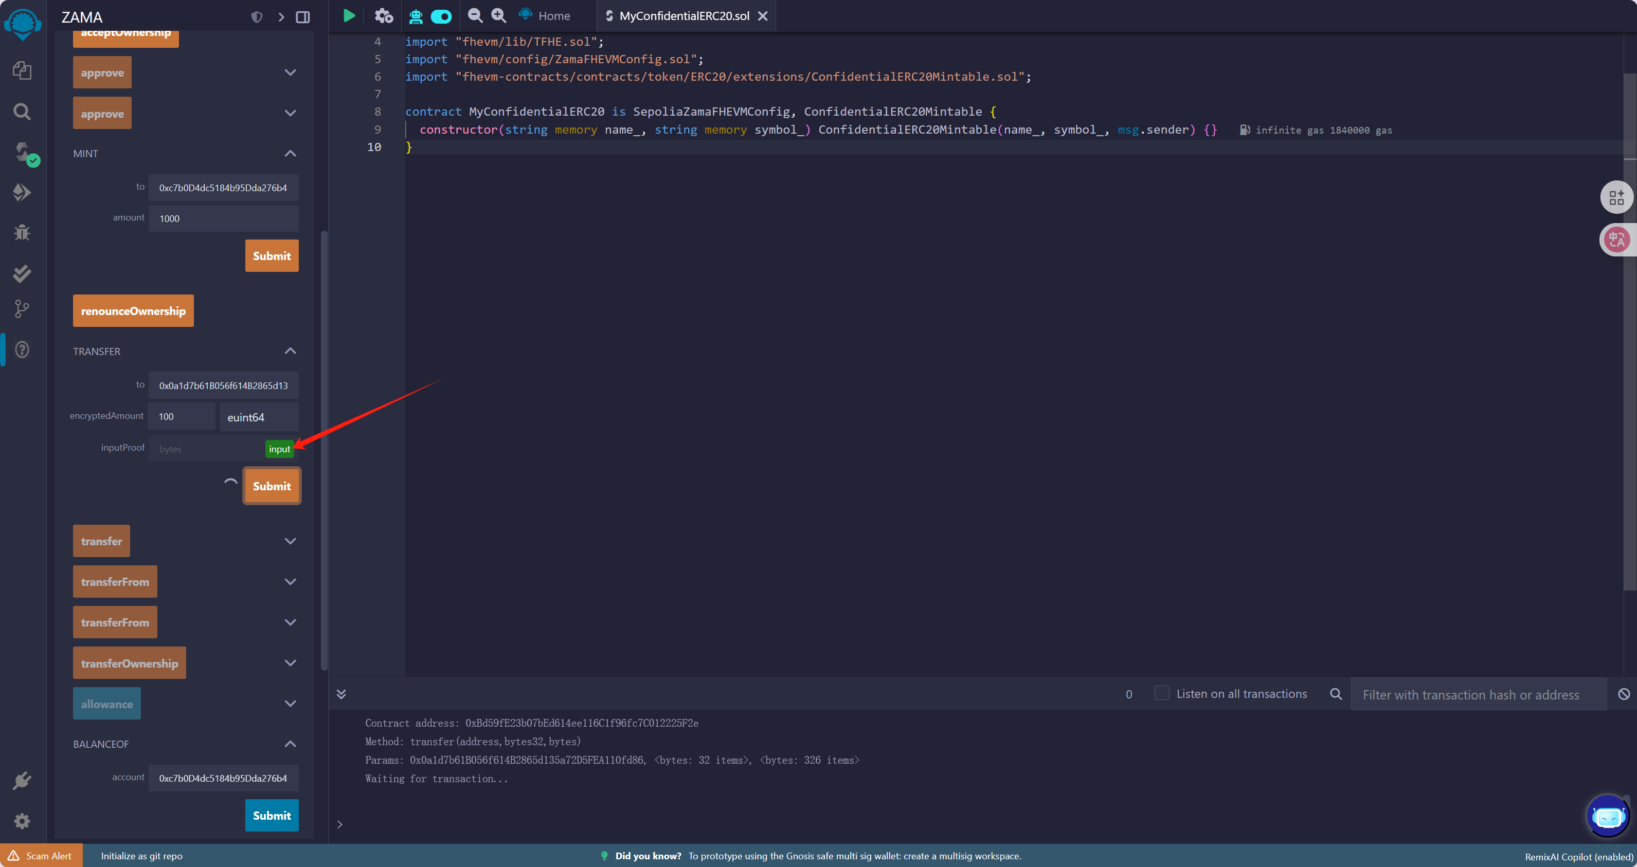
Task: Click the Scam Alert status item
Action: pyautogui.click(x=41, y=856)
